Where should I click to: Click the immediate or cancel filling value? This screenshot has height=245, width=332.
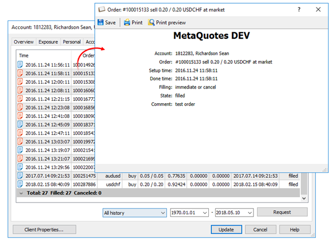[x=195, y=87]
